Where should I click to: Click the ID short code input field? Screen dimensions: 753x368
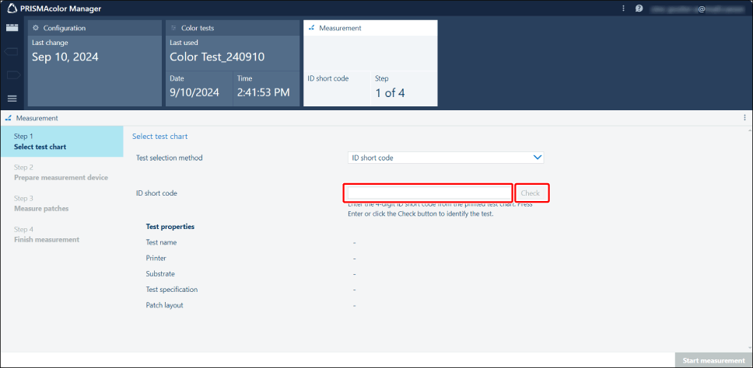click(429, 193)
